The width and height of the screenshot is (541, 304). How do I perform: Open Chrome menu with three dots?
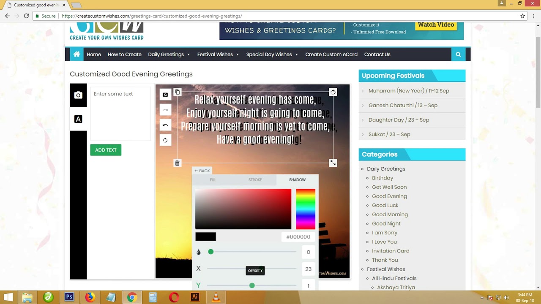click(x=534, y=16)
